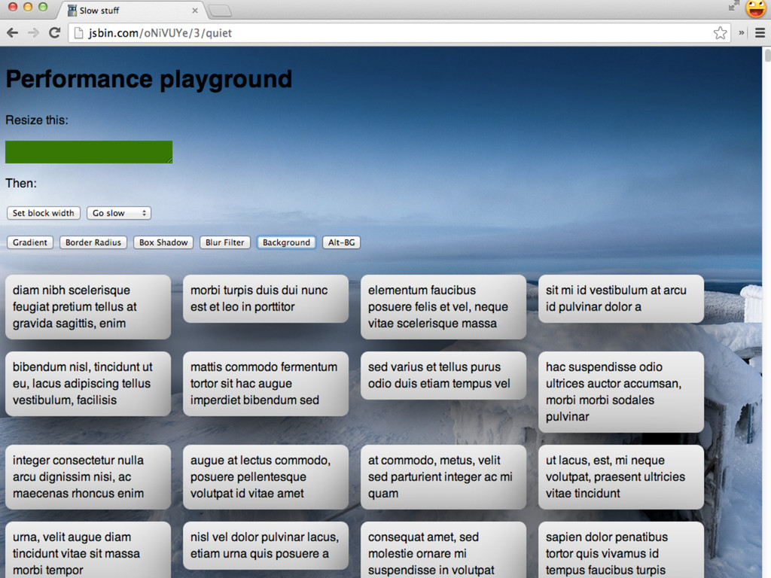Click the browser Forward arrow
Screen dimensions: 771x578
[x=33, y=32]
